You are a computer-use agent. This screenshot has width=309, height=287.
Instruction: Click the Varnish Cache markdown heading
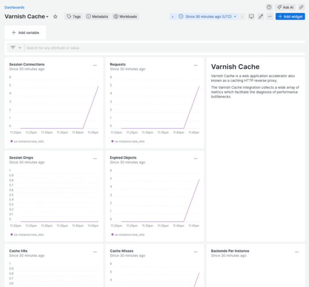point(235,67)
